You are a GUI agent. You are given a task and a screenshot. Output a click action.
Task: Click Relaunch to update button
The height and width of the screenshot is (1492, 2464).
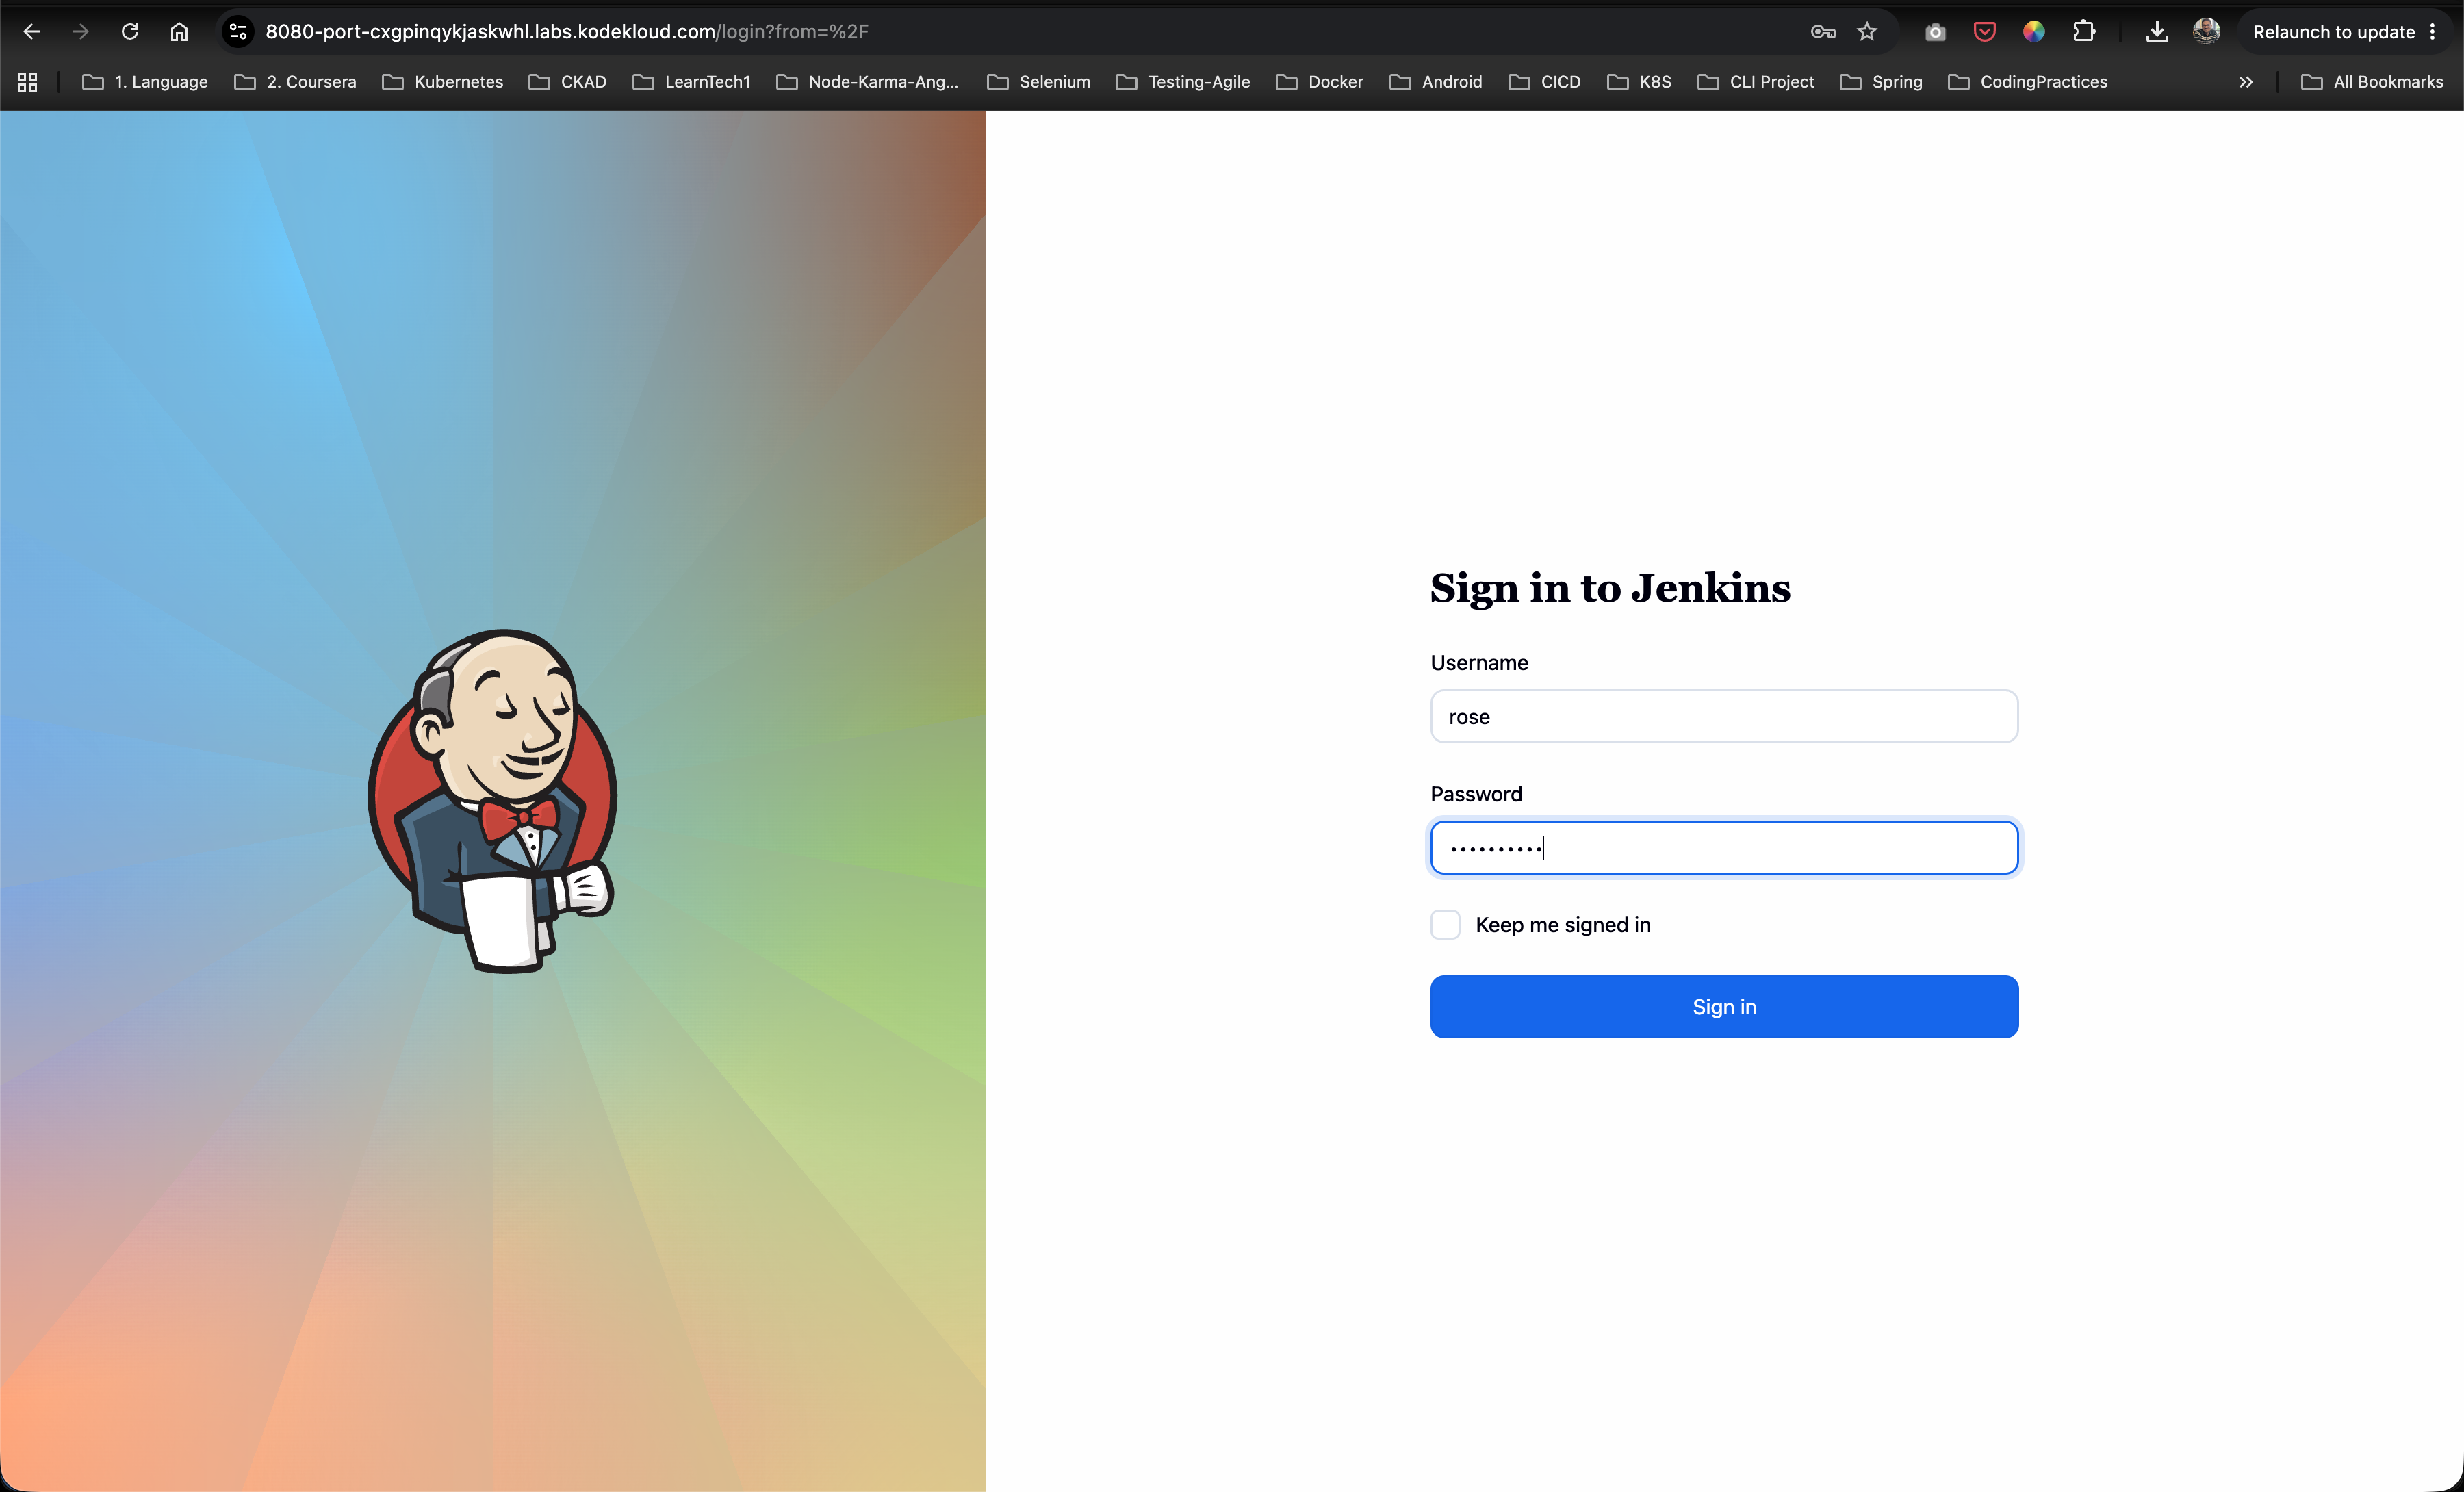(x=2333, y=32)
